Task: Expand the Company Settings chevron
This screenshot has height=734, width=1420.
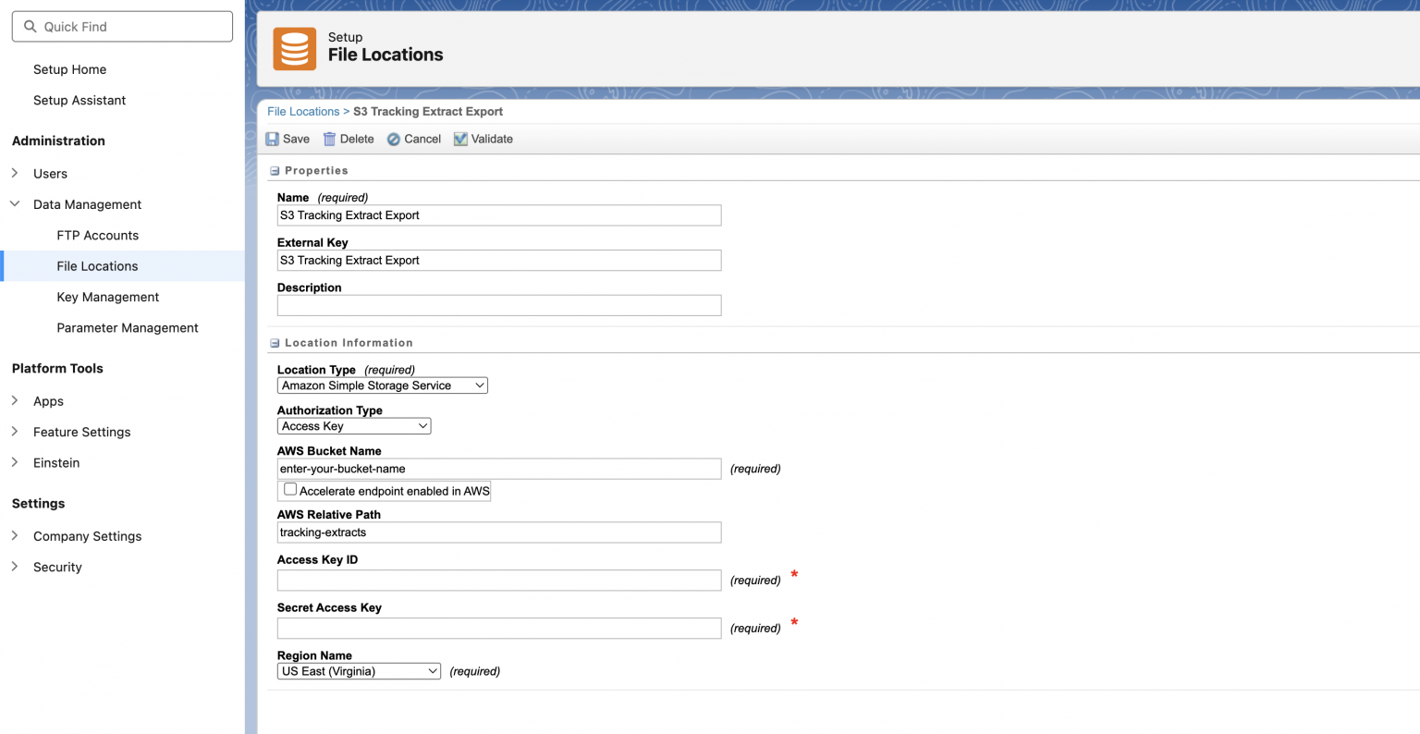Action: tap(15, 535)
